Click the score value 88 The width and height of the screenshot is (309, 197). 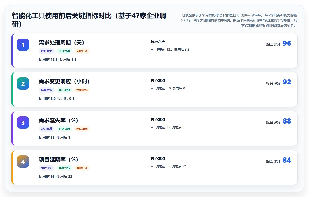tap(287, 121)
